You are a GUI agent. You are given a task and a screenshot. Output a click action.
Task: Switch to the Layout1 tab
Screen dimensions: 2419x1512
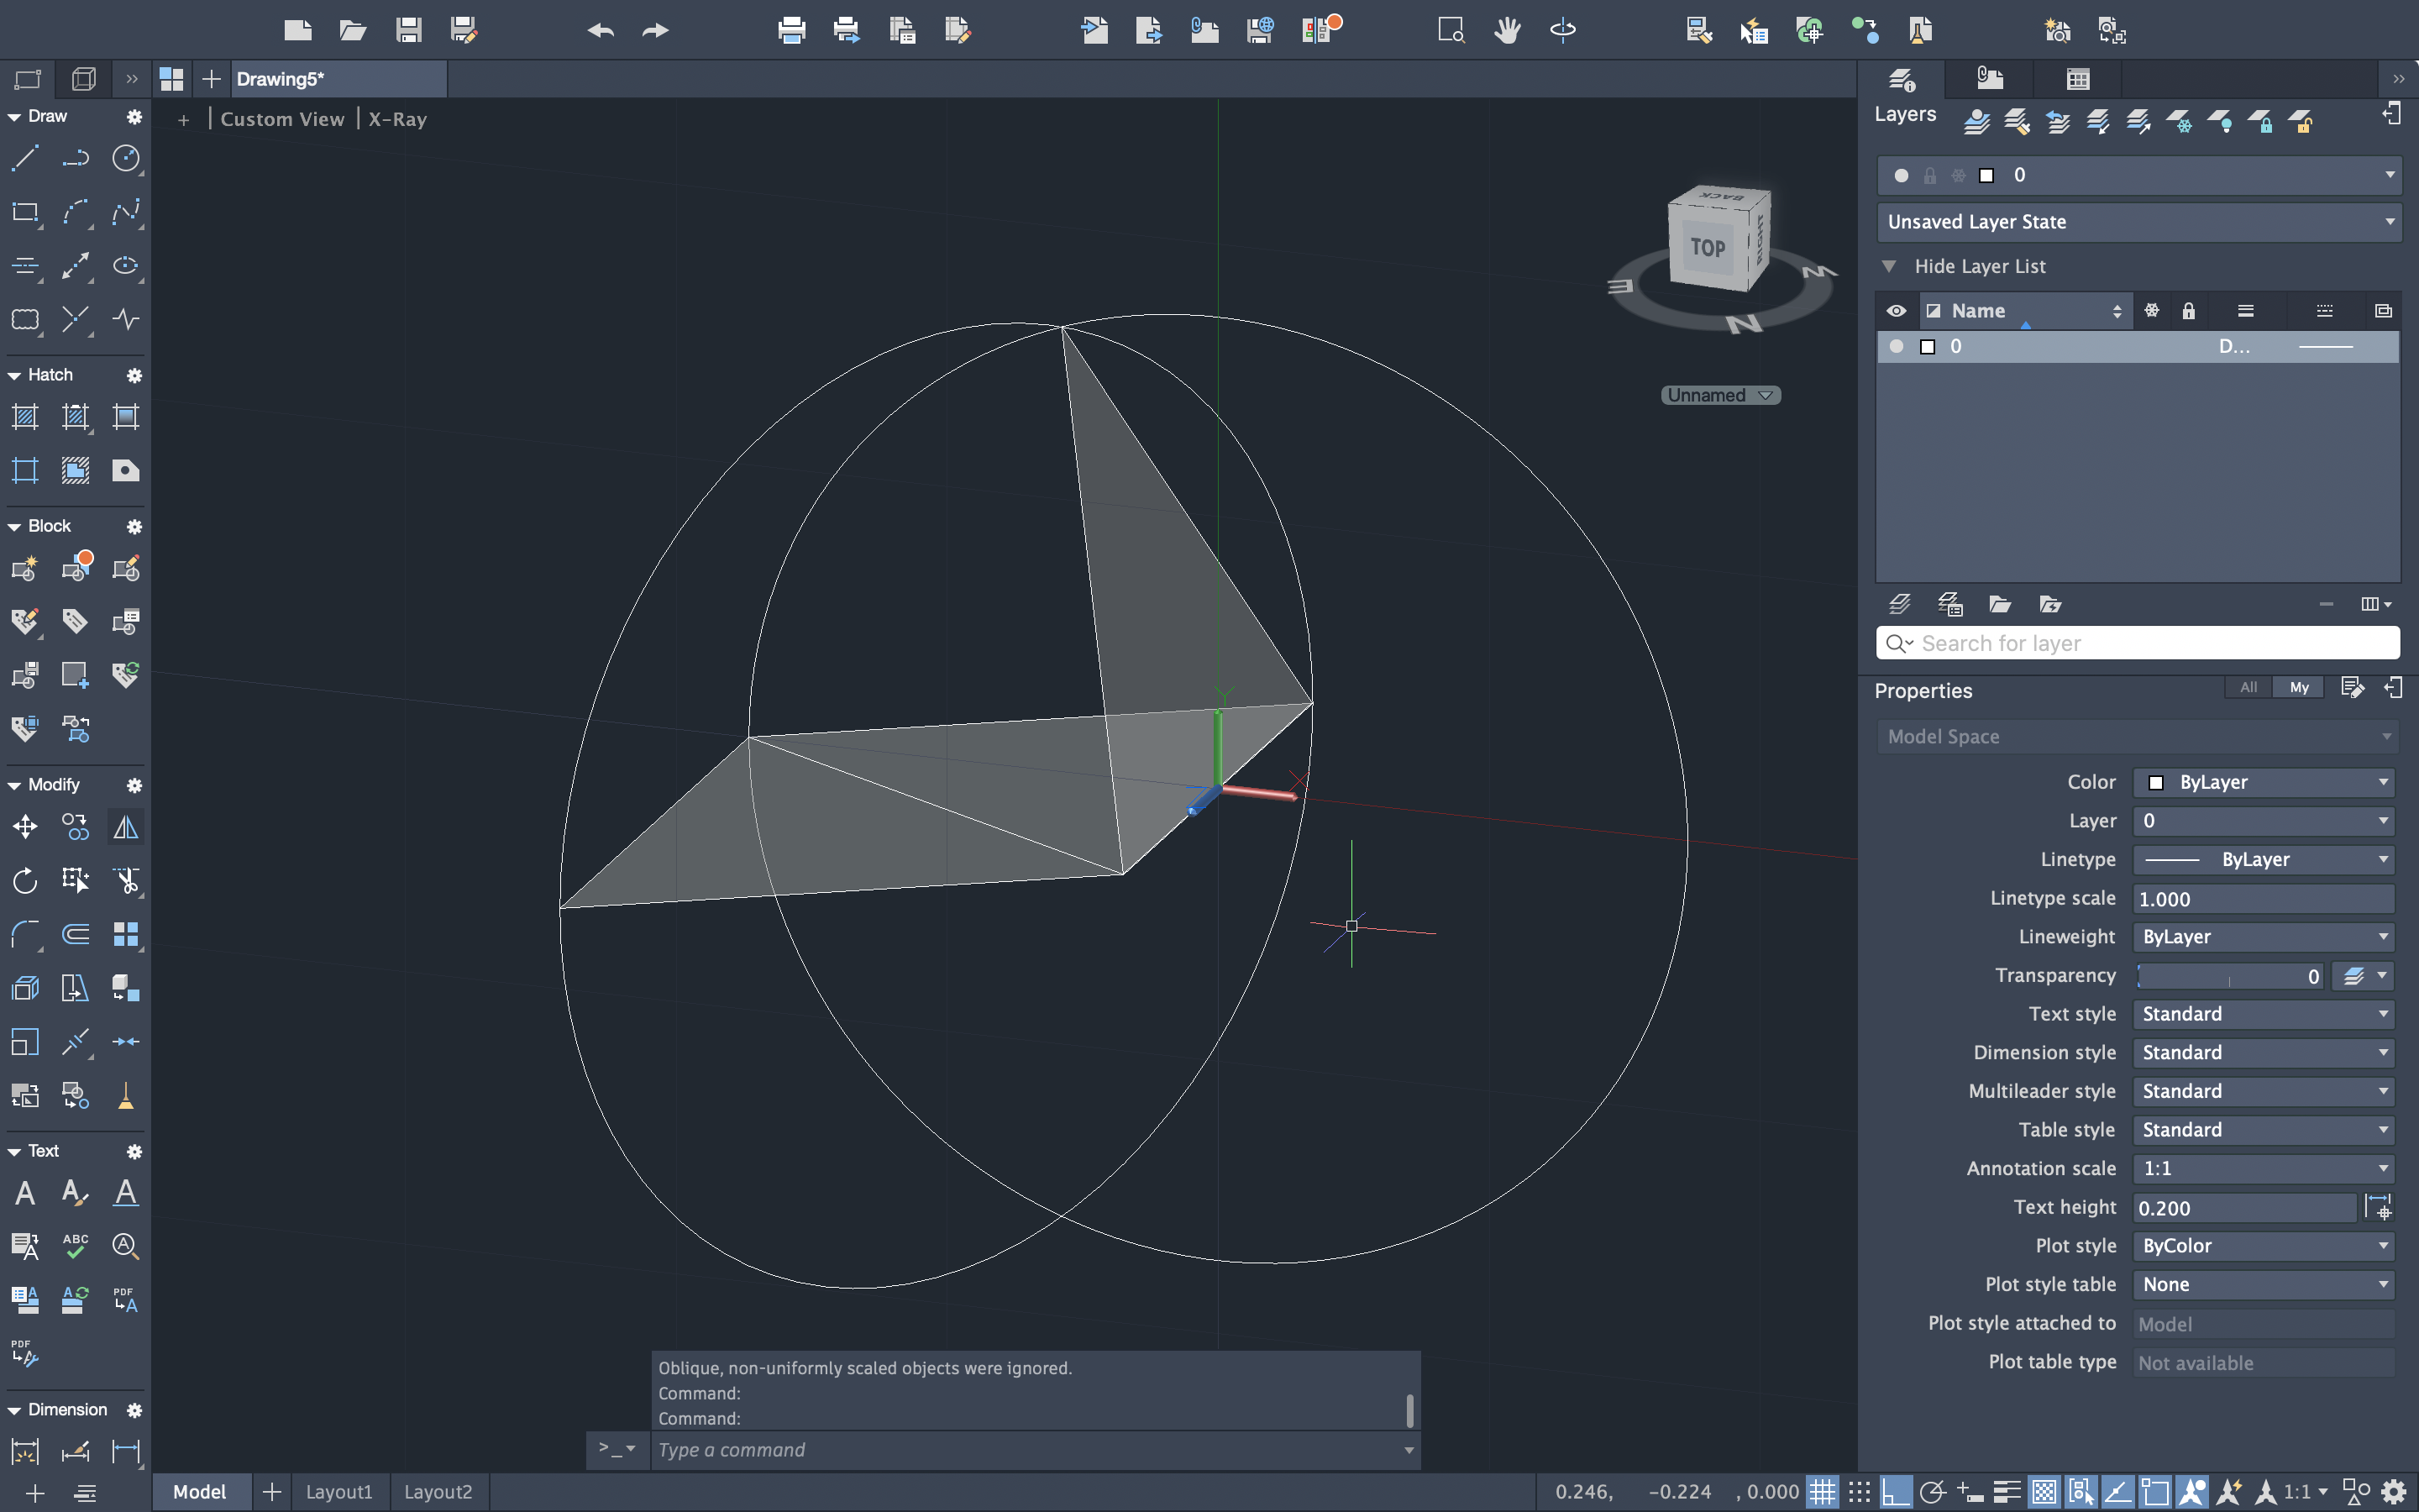pyautogui.click(x=338, y=1492)
